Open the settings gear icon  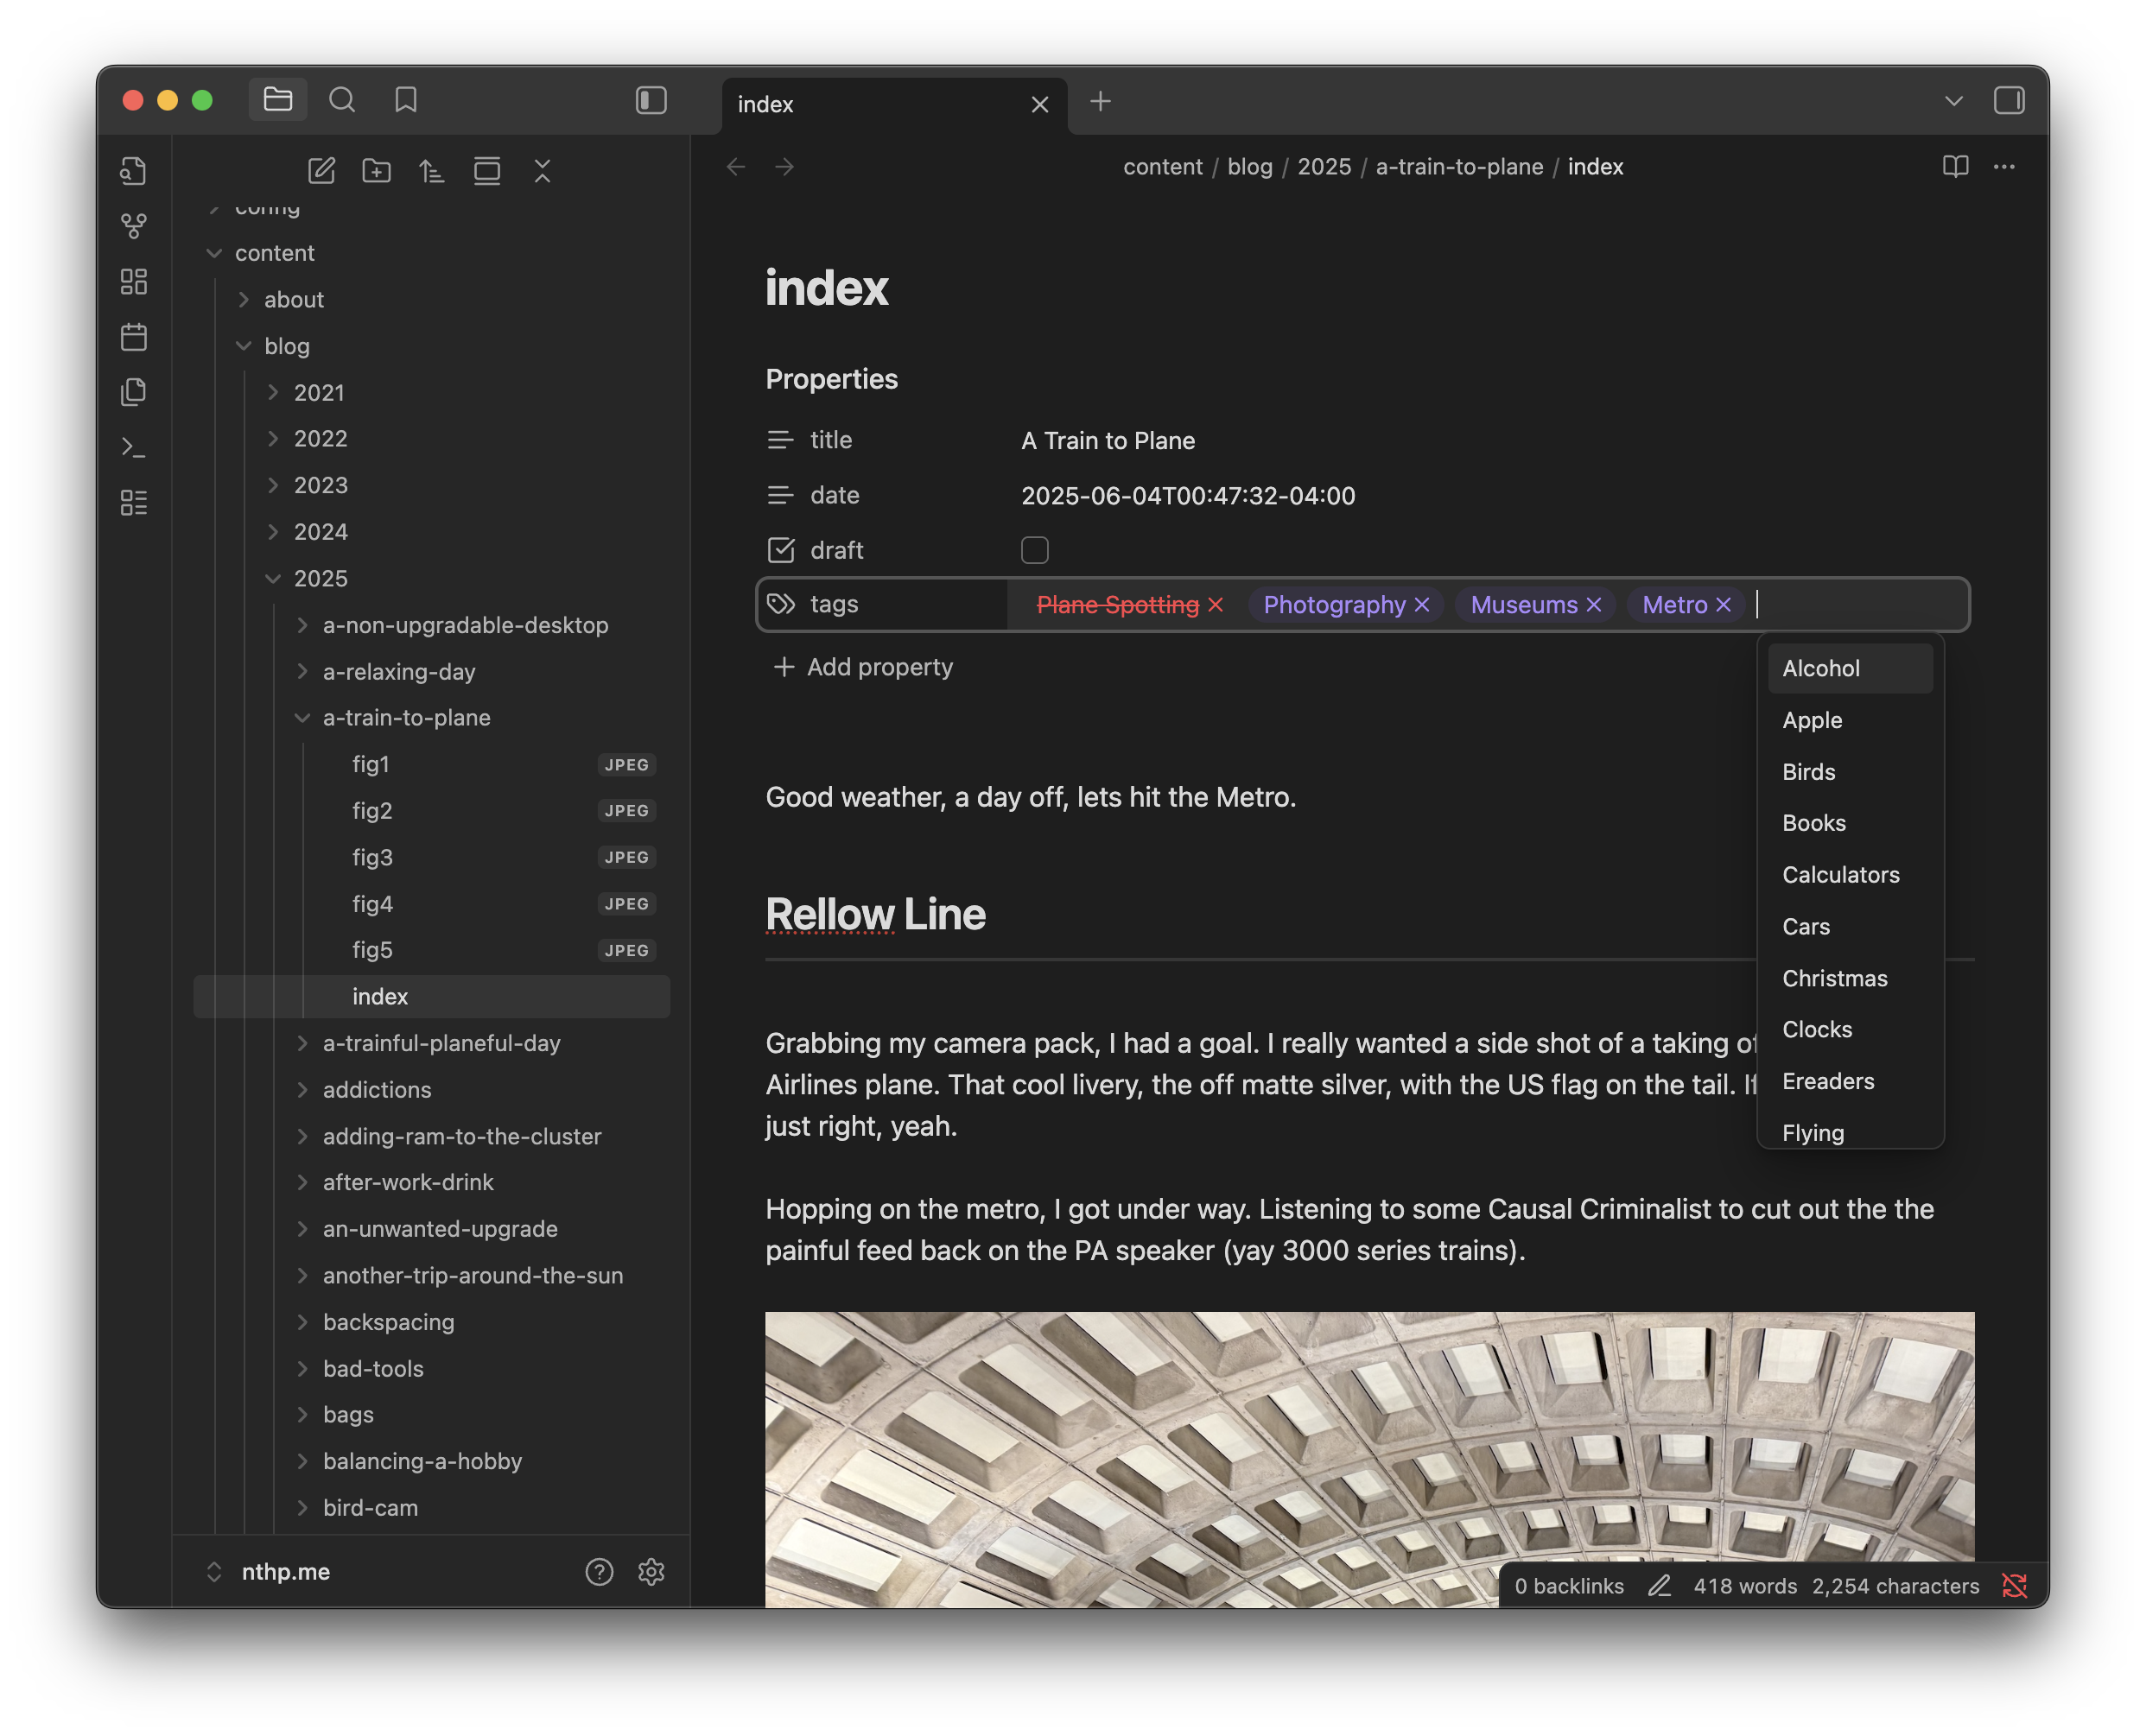(x=651, y=1571)
